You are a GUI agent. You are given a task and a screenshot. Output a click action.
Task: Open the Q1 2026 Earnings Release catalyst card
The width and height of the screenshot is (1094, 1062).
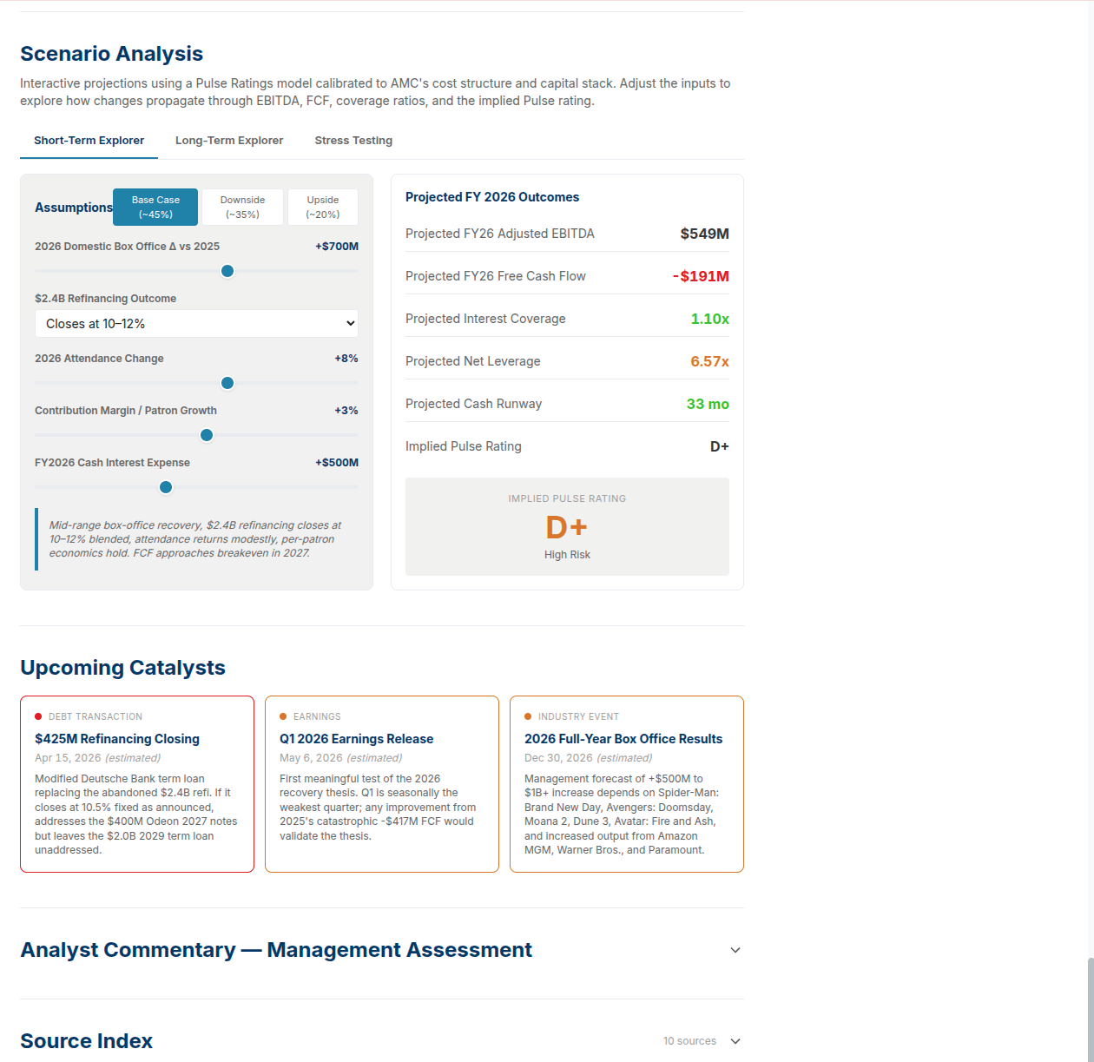click(x=382, y=784)
